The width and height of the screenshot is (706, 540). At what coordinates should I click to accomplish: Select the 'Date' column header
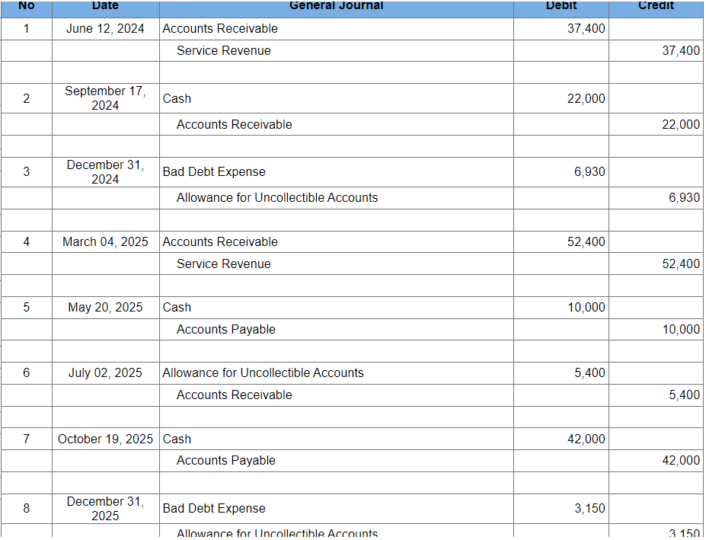coord(104,6)
